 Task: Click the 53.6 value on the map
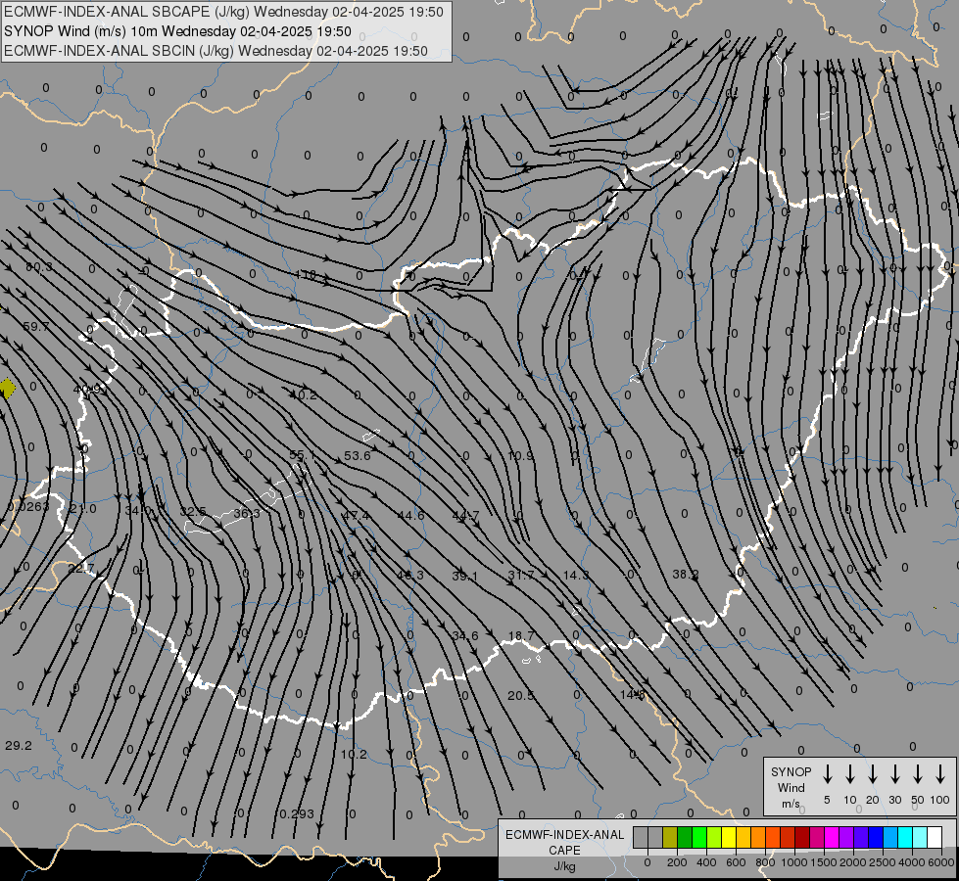pos(358,455)
